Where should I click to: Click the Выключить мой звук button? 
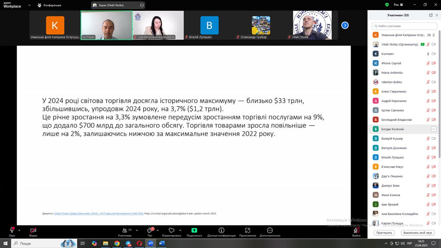(x=417, y=233)
